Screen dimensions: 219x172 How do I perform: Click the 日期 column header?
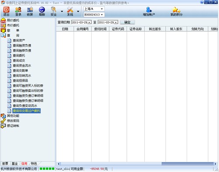(65, 29)
